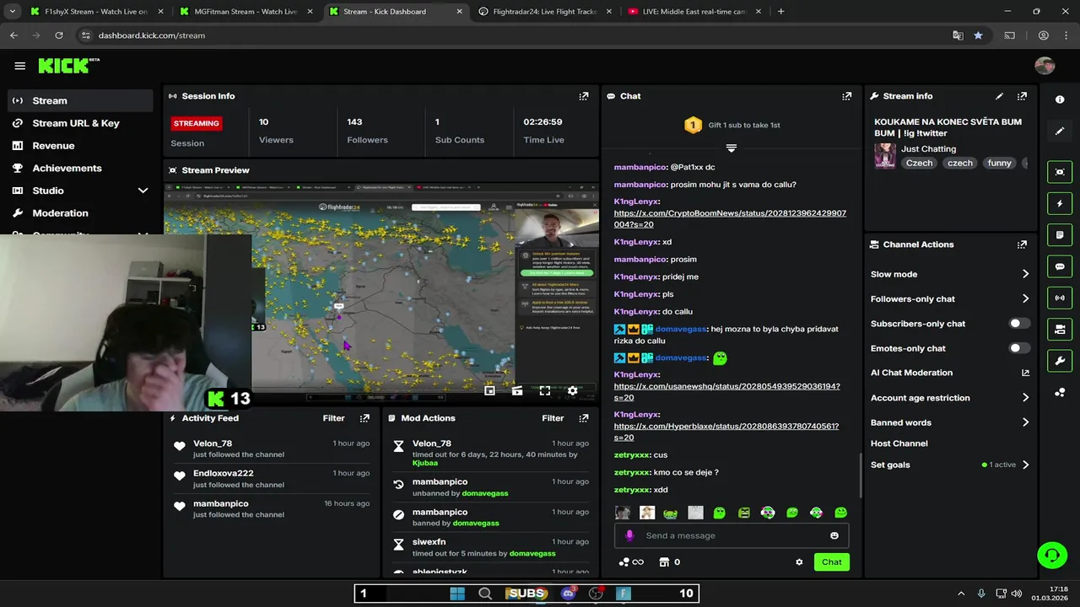Open user avatar menu top right
This screenshot has height=607, width=1080.
pos(1045,66)
